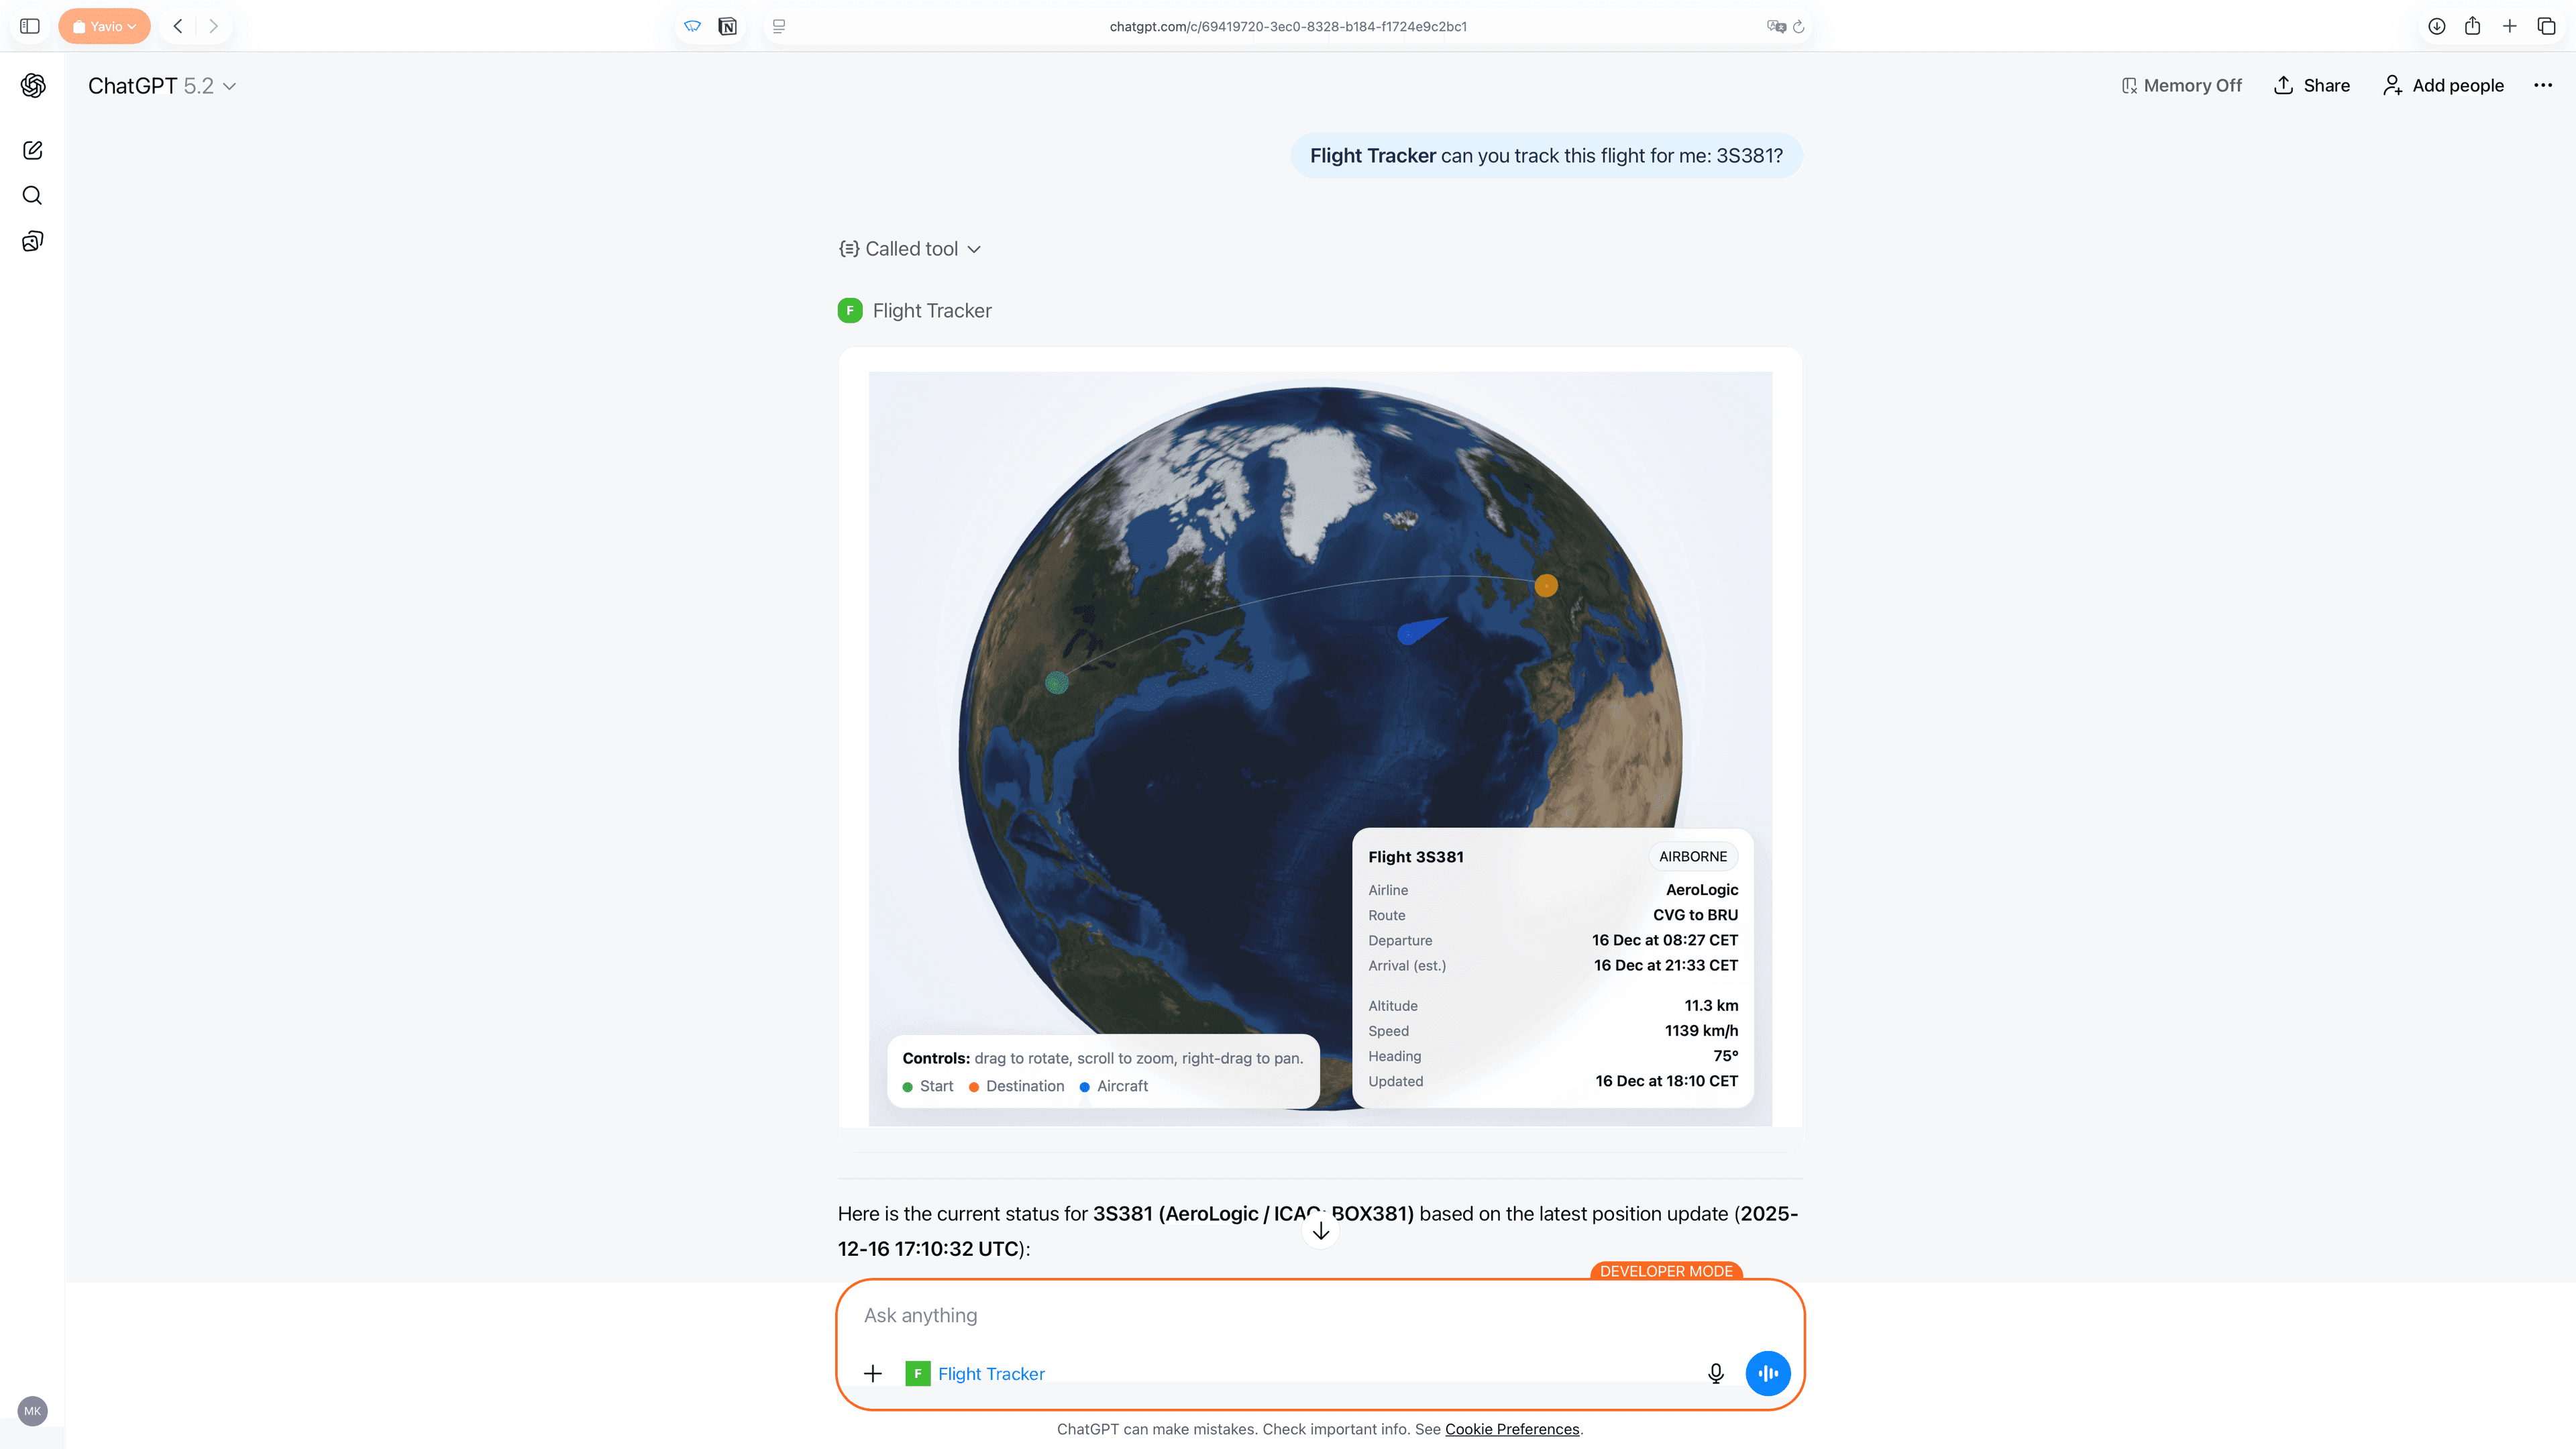The height and width of the screenshot is (1449, 2576).
Task: Click the Cookie Preferences link
Action: pyautogui.click(x=1511, y=1429)
